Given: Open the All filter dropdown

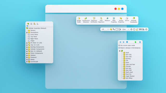Looking at the screenshot, I should (x=105, y=29).
